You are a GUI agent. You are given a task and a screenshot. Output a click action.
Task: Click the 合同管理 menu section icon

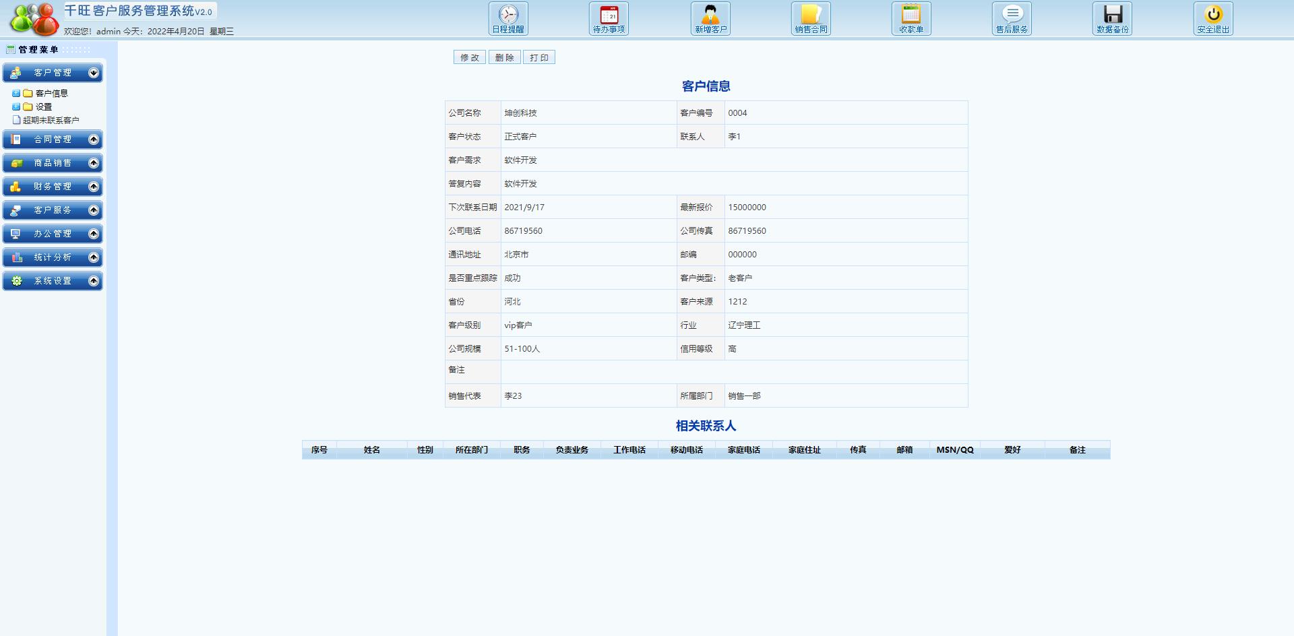coord(16,139)
